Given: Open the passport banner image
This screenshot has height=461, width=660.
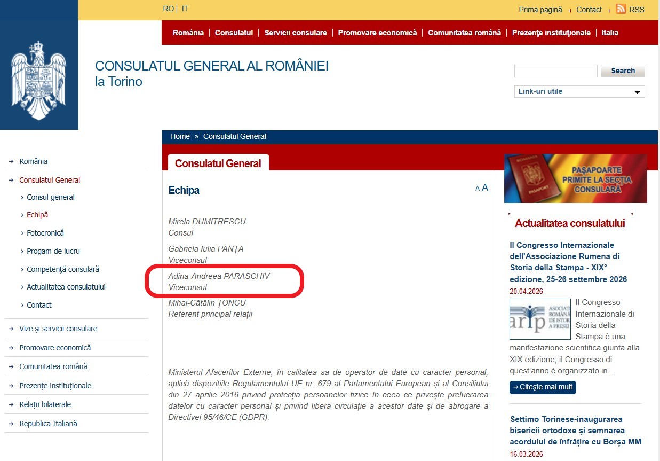Looking at the screenshot, I should [575, 178].
